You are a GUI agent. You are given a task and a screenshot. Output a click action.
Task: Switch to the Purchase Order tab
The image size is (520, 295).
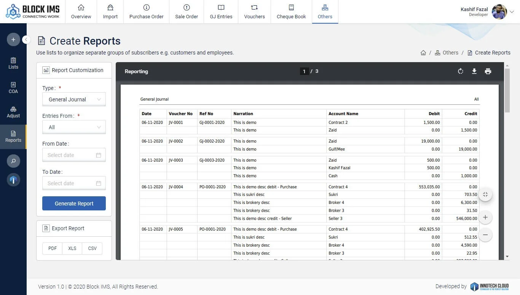click(x=146, y=12)
